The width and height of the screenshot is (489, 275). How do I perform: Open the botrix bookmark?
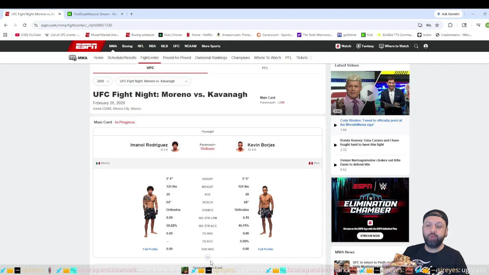(x=424, y=35)
